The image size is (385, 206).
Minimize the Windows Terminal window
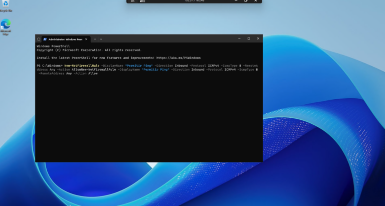[x=239, y=39]
